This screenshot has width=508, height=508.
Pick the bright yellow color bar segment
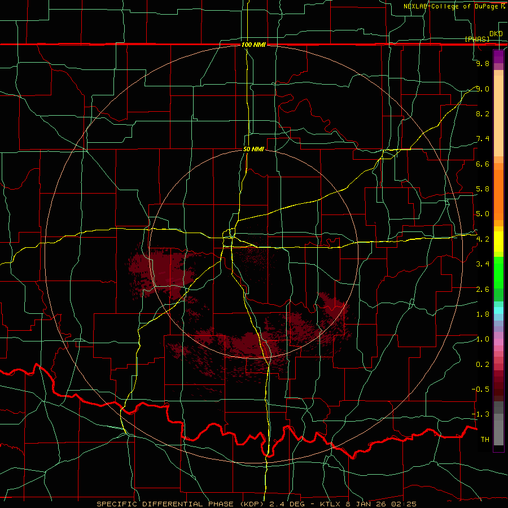point(498,242)
